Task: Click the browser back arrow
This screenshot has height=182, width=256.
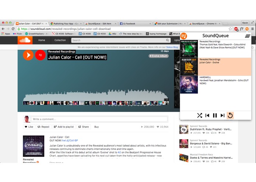Action: (x=3, y=29)
